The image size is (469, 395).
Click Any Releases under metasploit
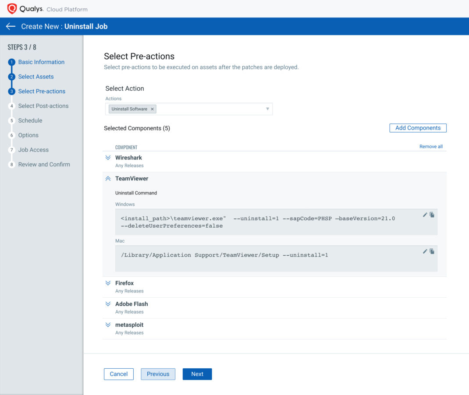pos(129,333)
